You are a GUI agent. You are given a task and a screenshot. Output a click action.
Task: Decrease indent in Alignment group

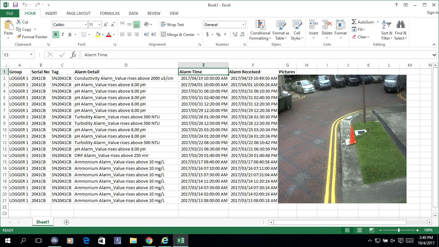[147, 34]
